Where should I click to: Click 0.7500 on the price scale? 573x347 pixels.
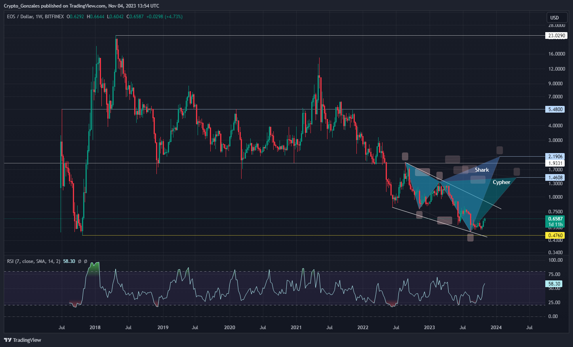pyautogui.click(x=556, y=212)
